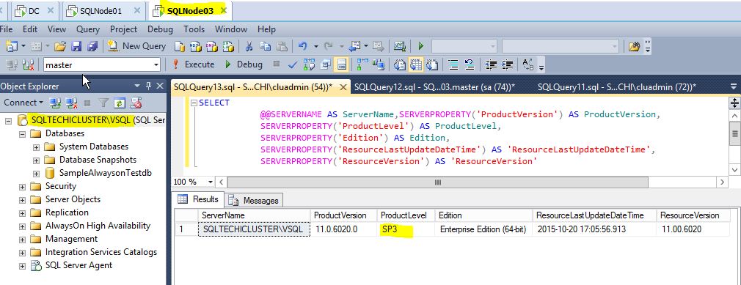This screenshot has width=741, height=285.
Task: Click the Copy icon in toolbar
Action: click(266, 47)
